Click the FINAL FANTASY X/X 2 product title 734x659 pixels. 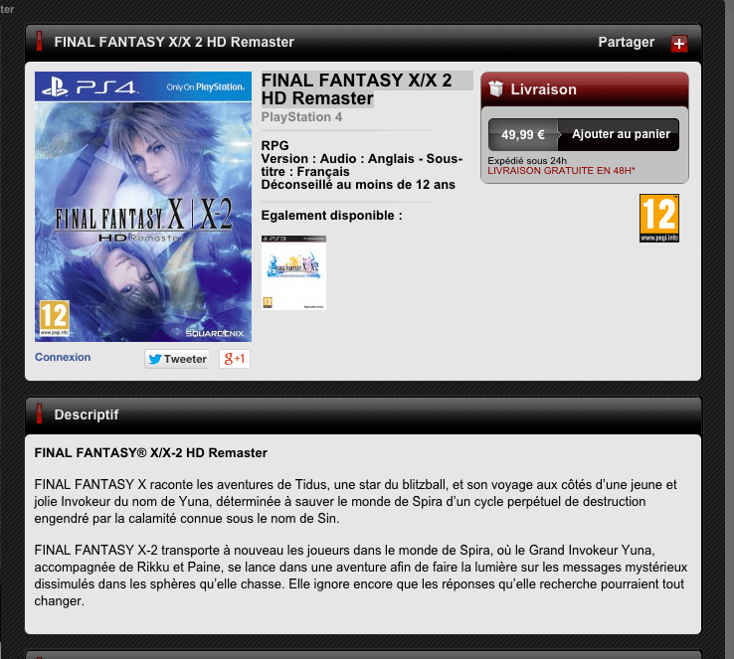[x=356, y=89]
